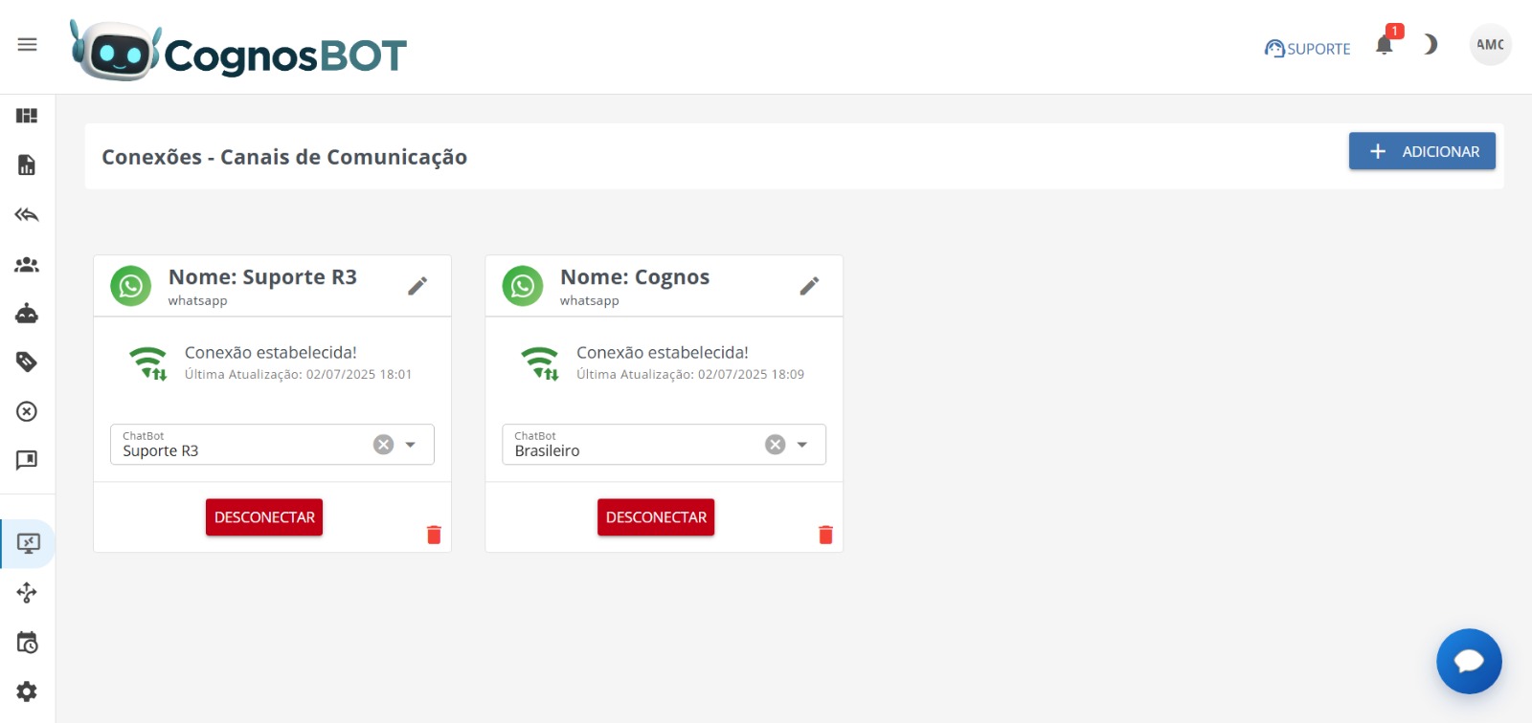Open the hamburger menu in the header

27,45
